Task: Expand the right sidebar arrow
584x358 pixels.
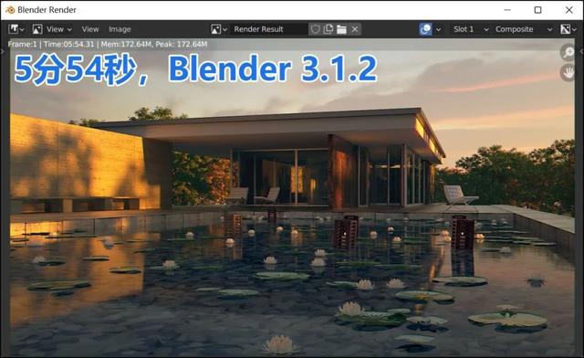Action: [x=581, y=52]
